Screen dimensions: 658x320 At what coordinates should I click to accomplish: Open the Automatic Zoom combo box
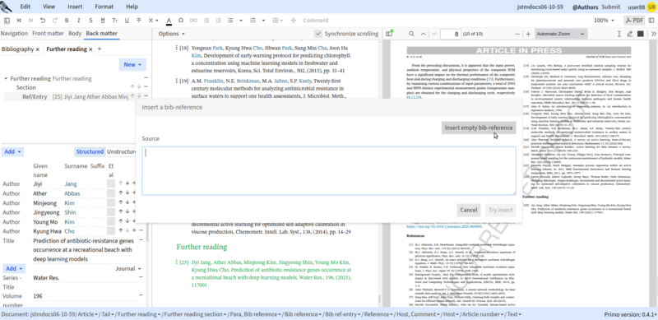(561, 34)
